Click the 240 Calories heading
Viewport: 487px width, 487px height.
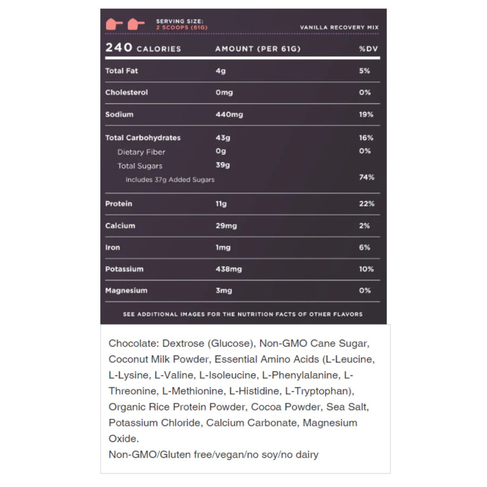(x=143, y=48)
